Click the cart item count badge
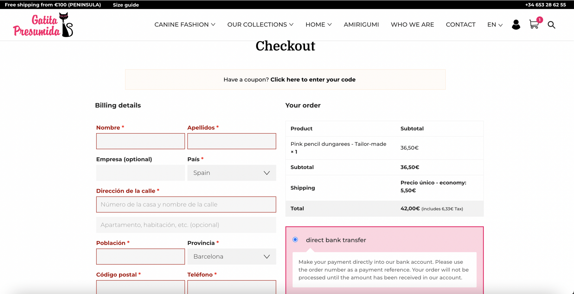574x294 pixels. pyautogui.click(x=539, y=20)
